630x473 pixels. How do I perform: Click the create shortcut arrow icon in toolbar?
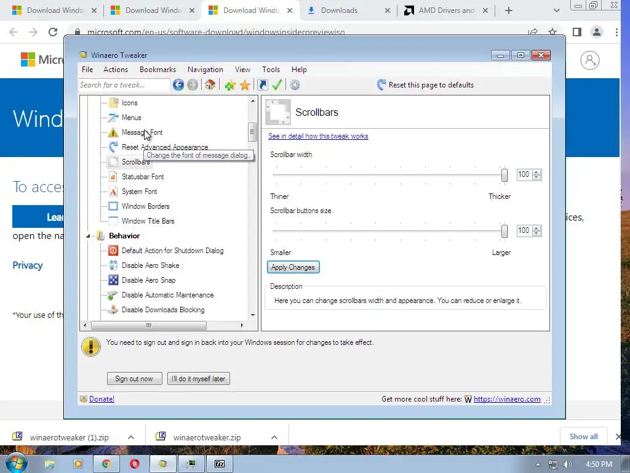pyautogui.click(x=262, y=85)
